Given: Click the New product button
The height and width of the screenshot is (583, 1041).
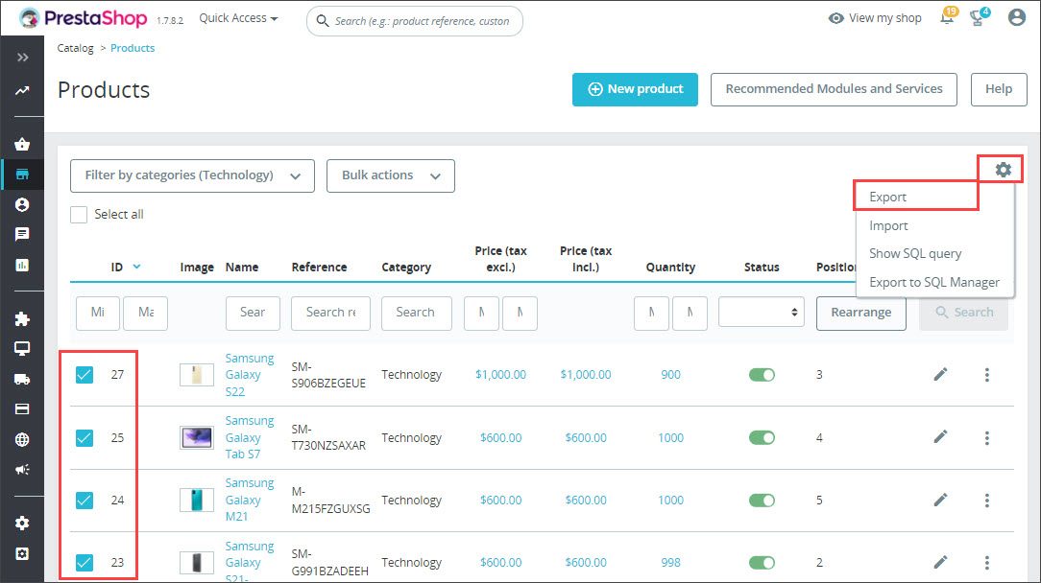Looking at the screenshot, I should 636,89.
